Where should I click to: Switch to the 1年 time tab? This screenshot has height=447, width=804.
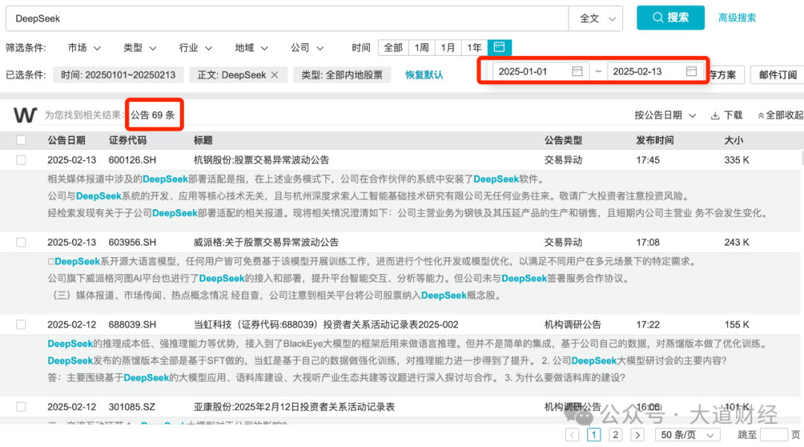[x=473, y=46]
